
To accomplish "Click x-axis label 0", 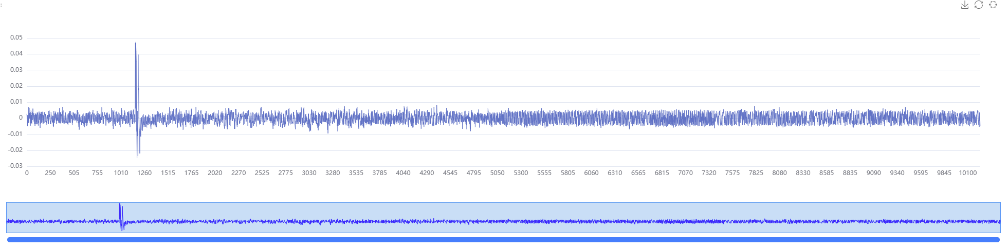I will 27,173.
